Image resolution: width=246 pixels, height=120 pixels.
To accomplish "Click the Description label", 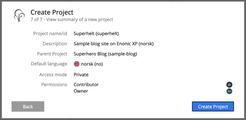I will tap(55, 44).
